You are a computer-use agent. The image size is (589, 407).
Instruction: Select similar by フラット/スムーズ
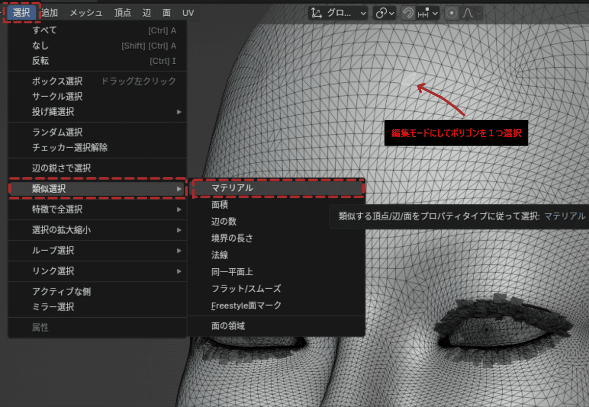click(277, 289)
